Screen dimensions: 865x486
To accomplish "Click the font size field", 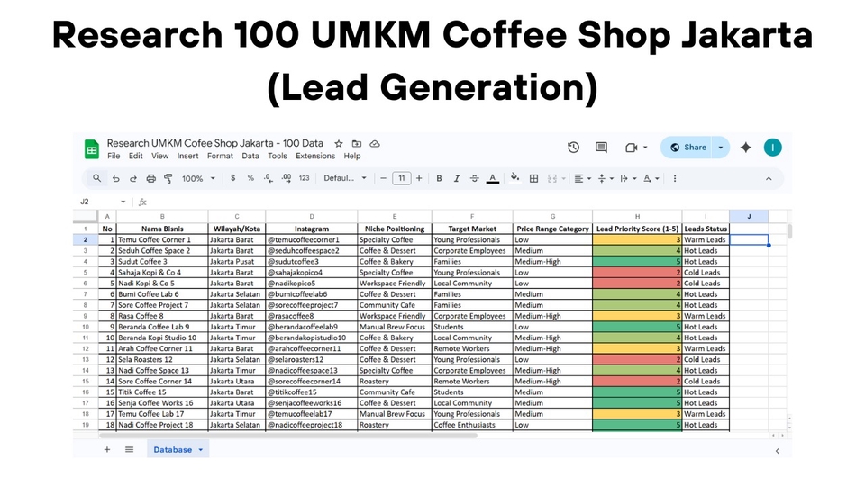I will [x=402, y=178].
